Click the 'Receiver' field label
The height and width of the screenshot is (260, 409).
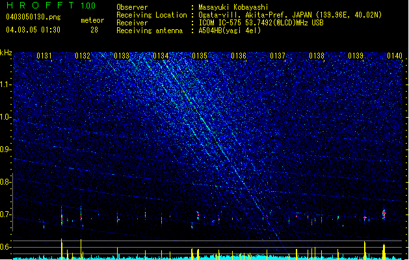coord(132,23)
